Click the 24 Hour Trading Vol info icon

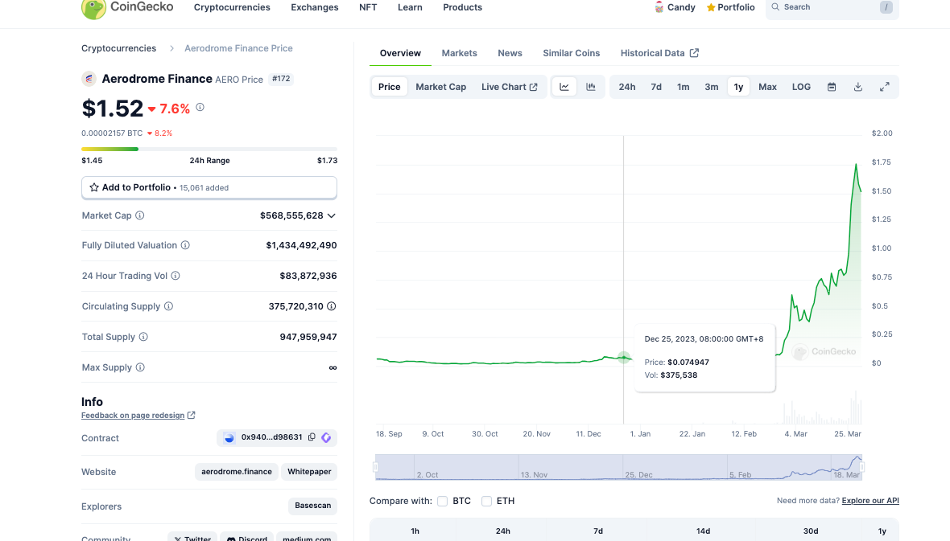pyautogui.click(x=175, y=276)
